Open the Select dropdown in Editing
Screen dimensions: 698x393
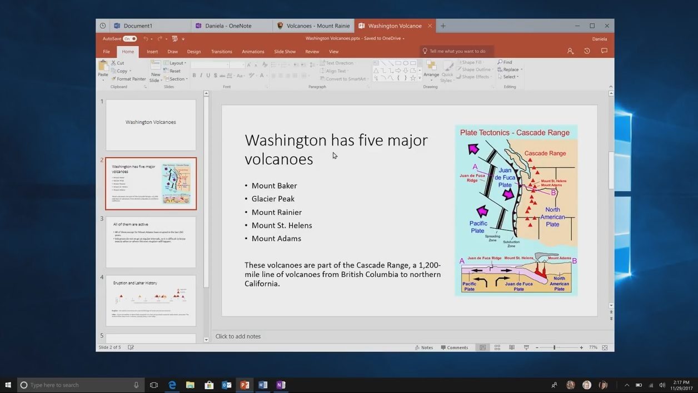508,77
